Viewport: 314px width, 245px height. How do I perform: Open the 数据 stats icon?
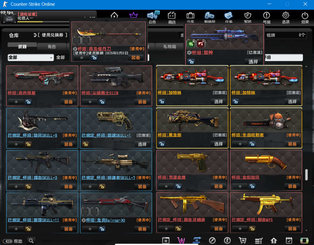[x=267, y=18]
